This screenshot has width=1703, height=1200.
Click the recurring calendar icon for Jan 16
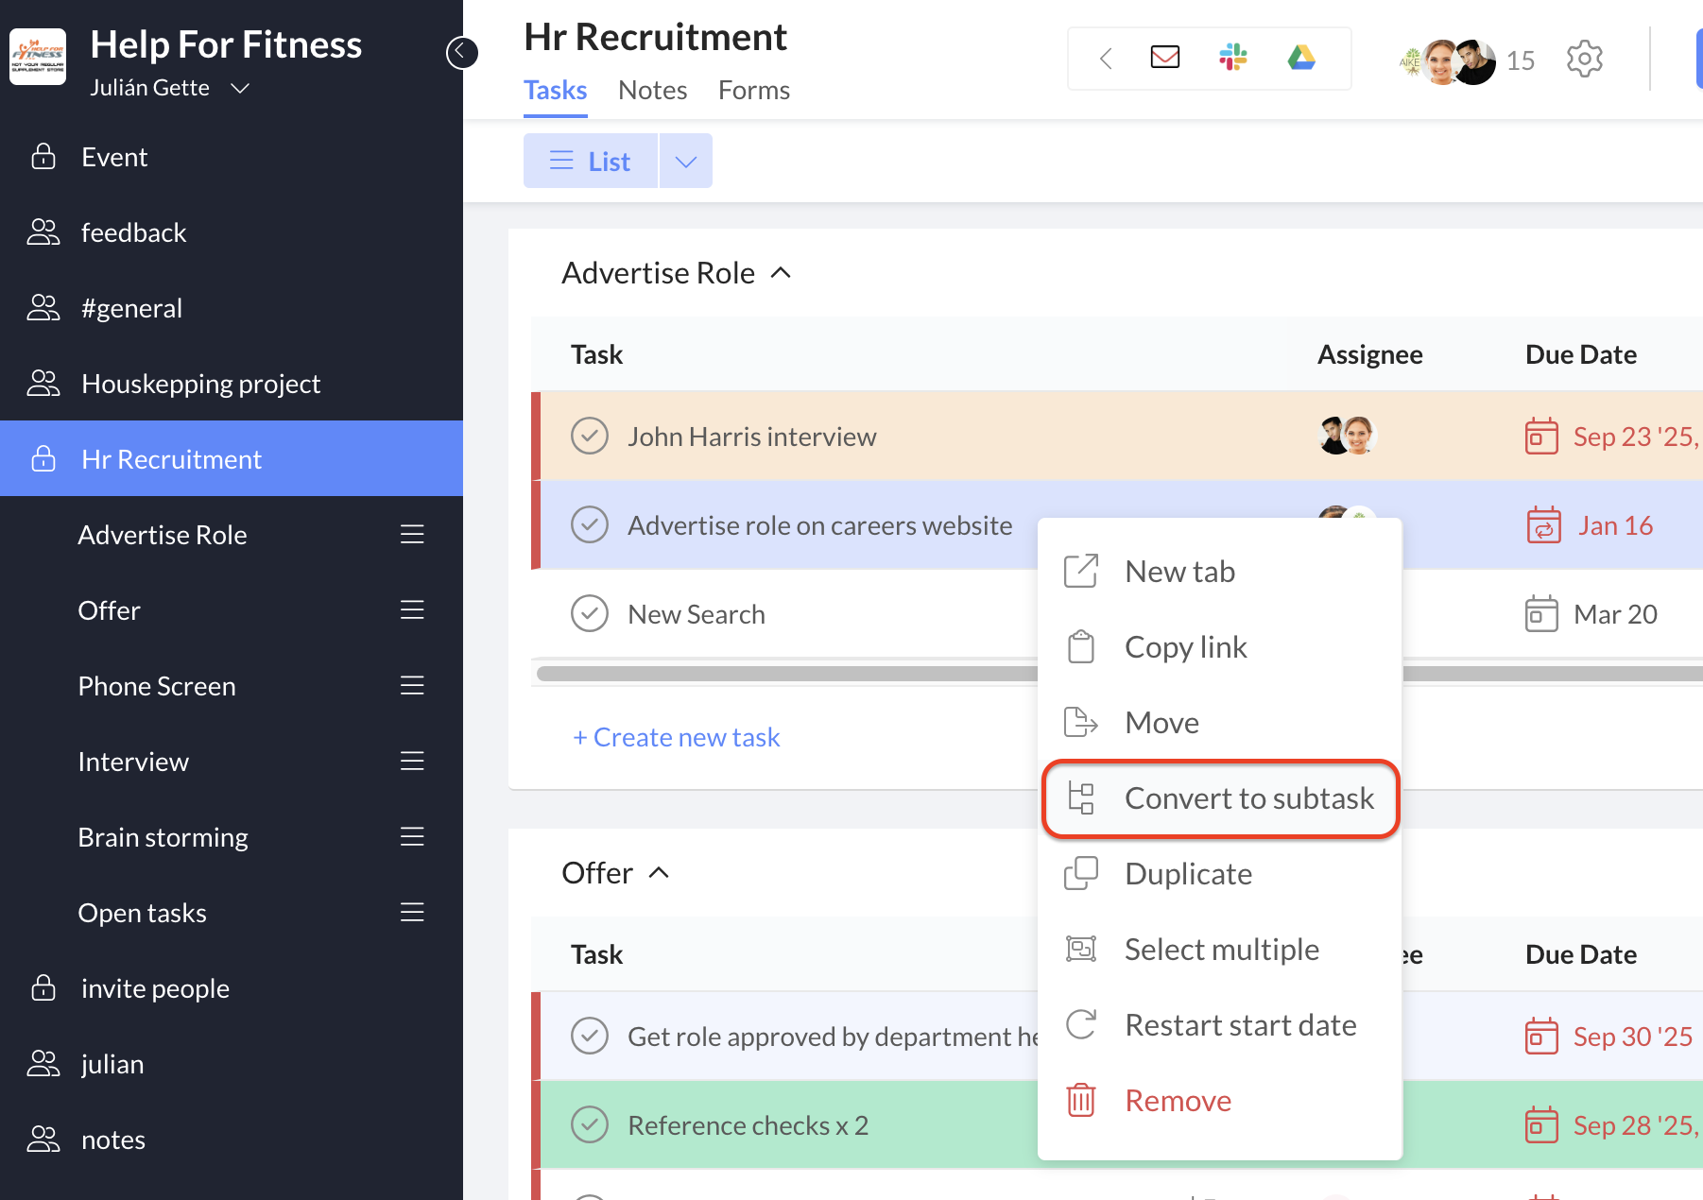pos(1544,525)
